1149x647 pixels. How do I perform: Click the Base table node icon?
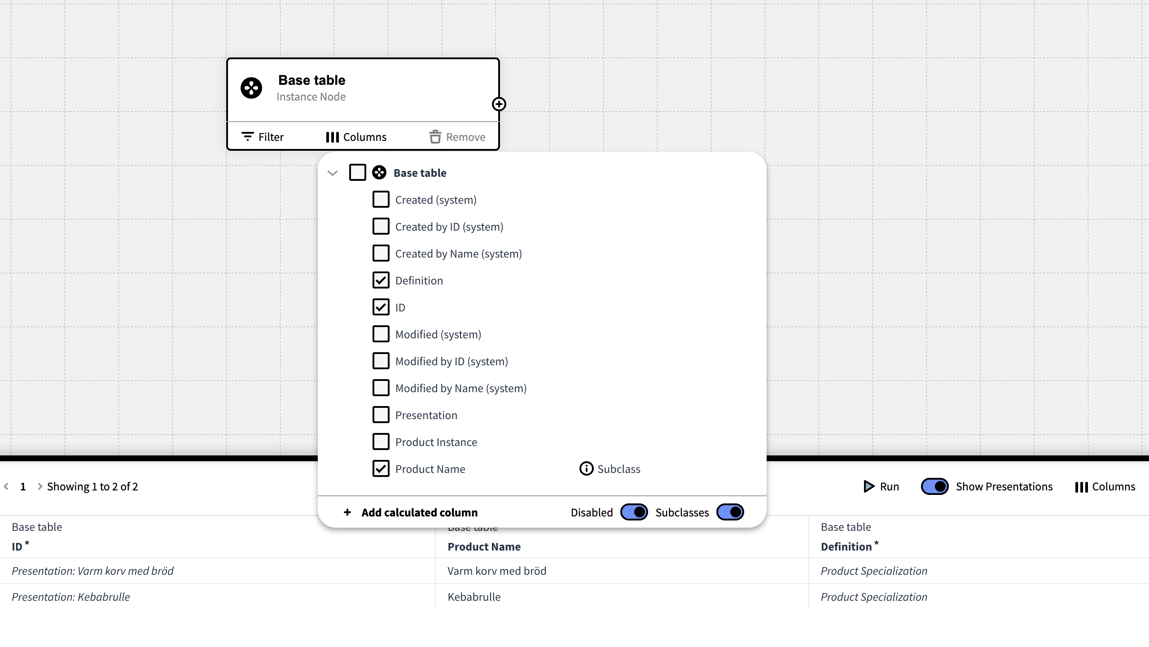pyautogui.click(x=251, y=88)
